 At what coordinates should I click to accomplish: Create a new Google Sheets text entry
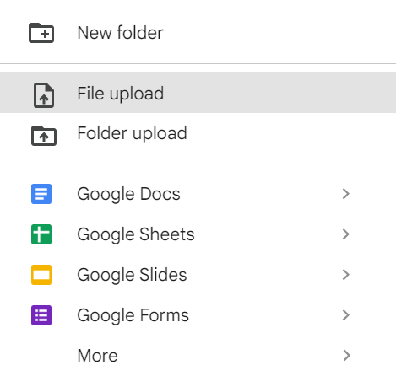pos(136,234)
